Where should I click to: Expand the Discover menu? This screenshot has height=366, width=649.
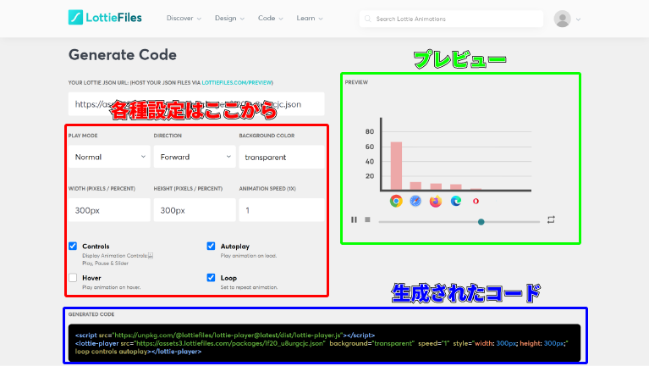184,19
